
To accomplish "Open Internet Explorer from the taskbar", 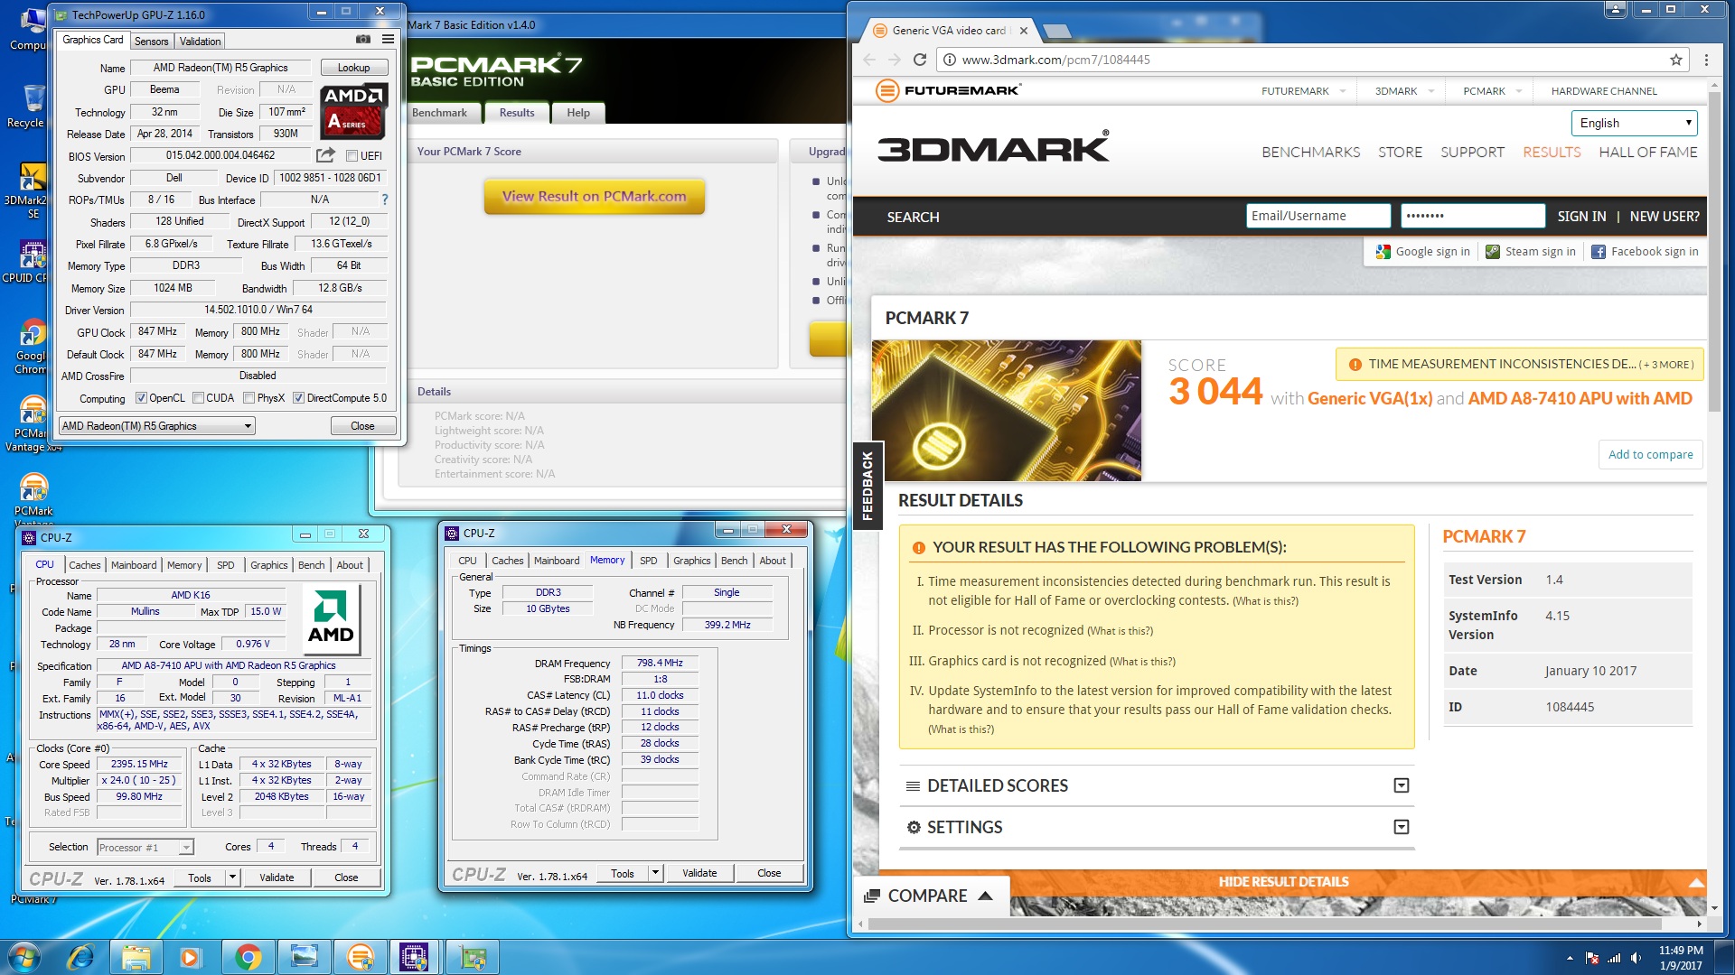I will pyautogui.click(x=80, y=957).
